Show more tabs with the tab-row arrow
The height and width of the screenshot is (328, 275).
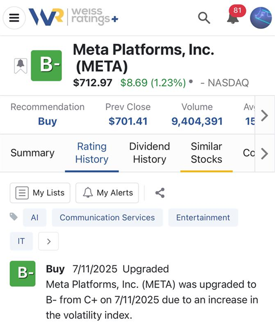tap(264, 154)
